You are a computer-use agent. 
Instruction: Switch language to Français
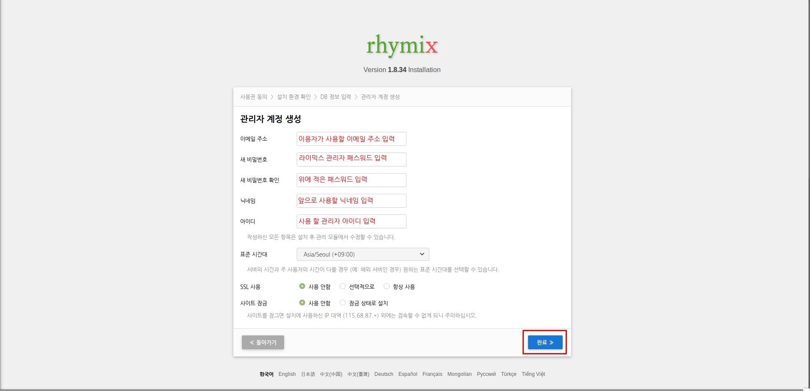(x=432, y=374)
